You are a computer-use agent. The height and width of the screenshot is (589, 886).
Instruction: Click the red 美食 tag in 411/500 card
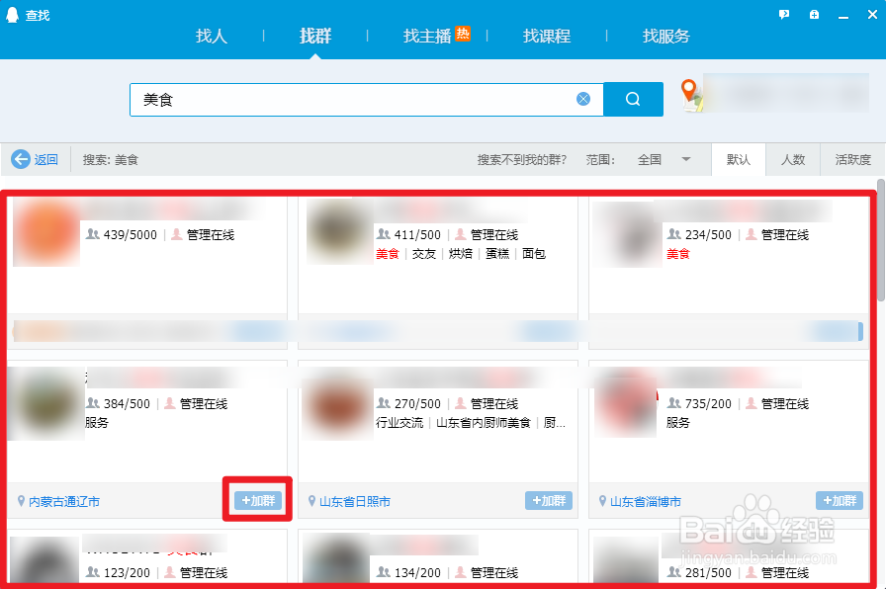point(388,254)
